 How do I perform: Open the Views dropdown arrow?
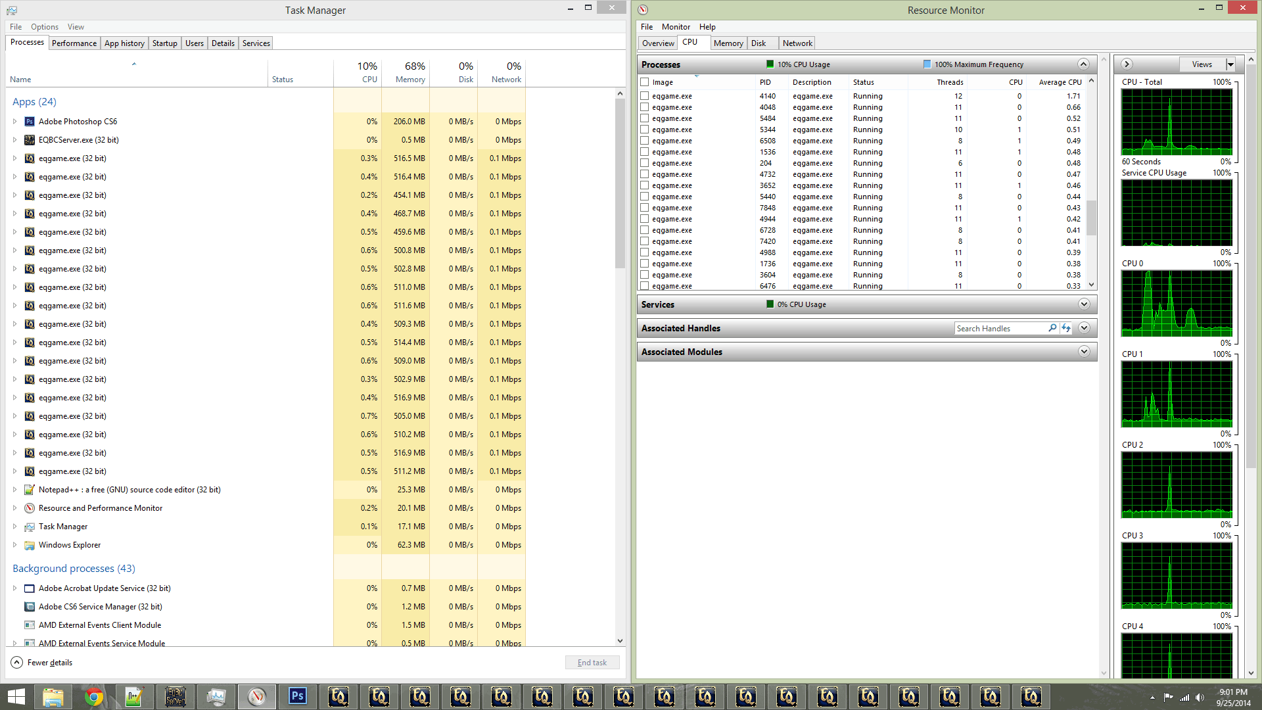[x=1230, y=64]
